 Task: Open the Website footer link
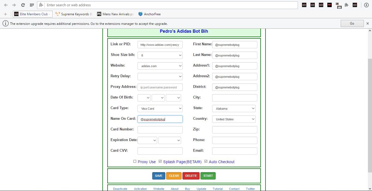coord(159,189)
